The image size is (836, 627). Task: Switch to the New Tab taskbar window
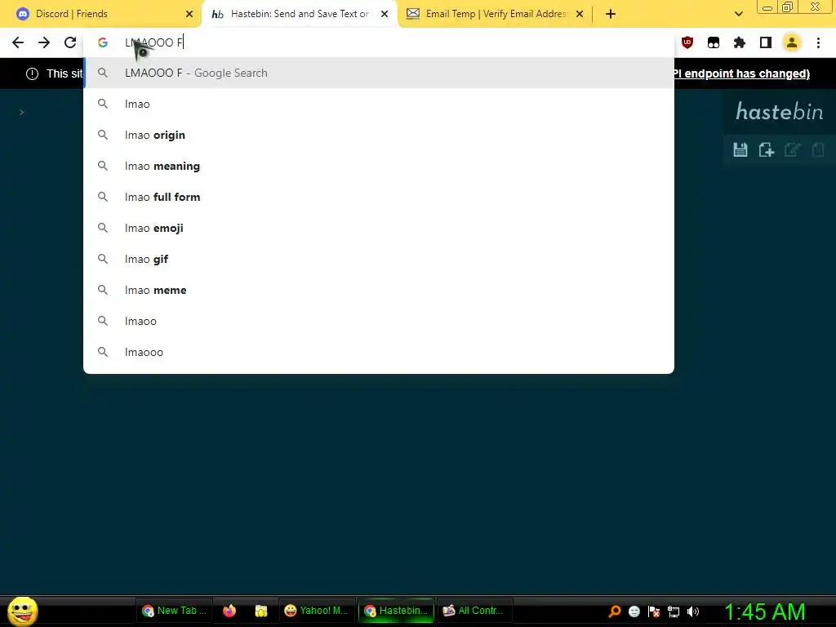click(175, 611)
